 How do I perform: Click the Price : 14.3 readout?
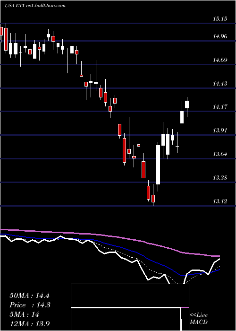coord(30,305)
